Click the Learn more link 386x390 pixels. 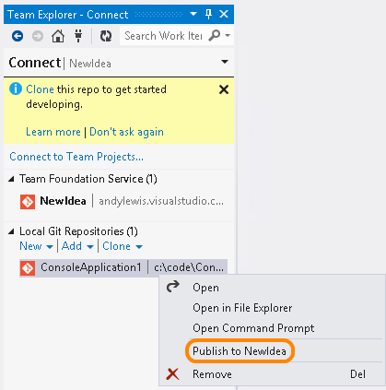[53, 132]
